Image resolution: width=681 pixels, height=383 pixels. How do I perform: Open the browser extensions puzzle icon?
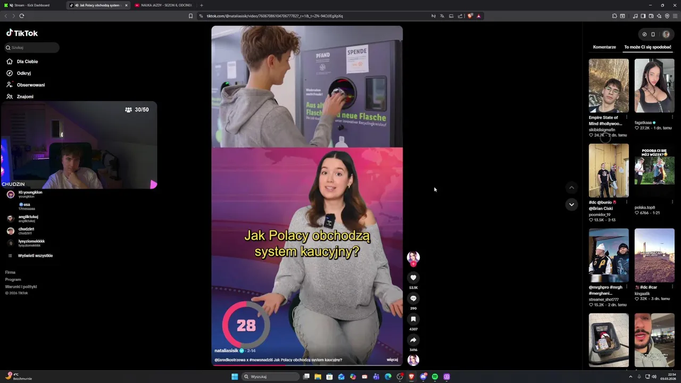pos(614,16)
